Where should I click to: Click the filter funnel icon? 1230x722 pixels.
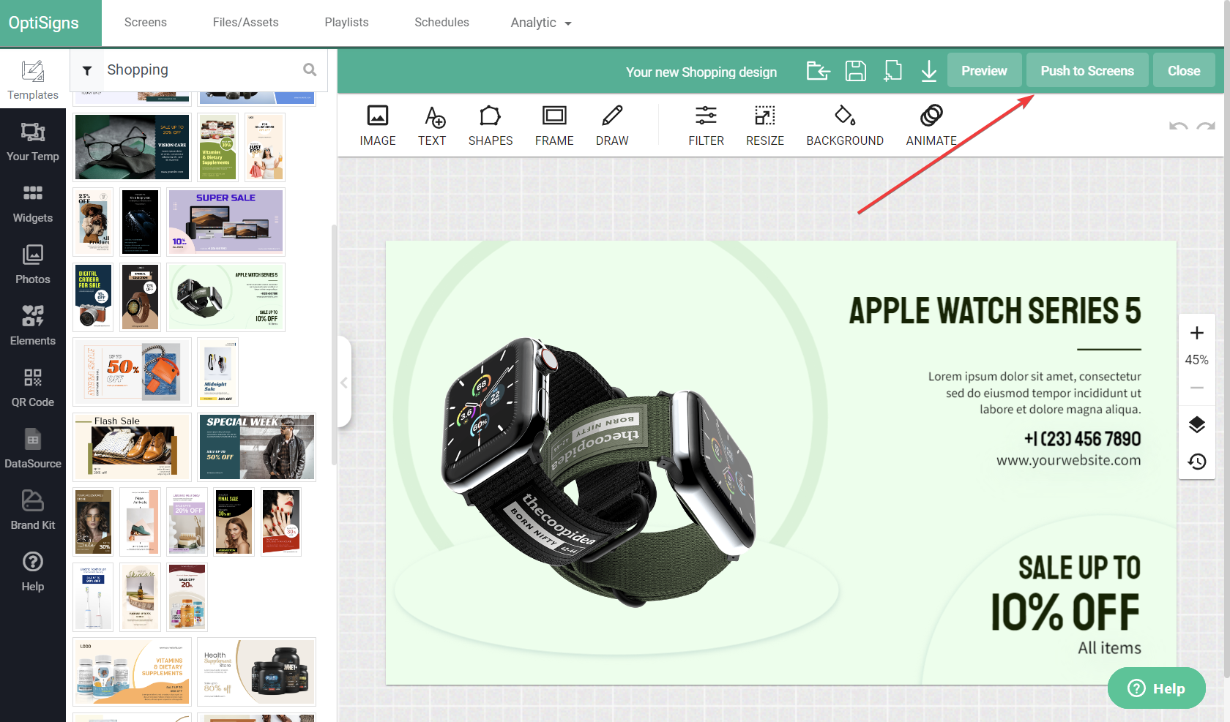pos(87,70)
